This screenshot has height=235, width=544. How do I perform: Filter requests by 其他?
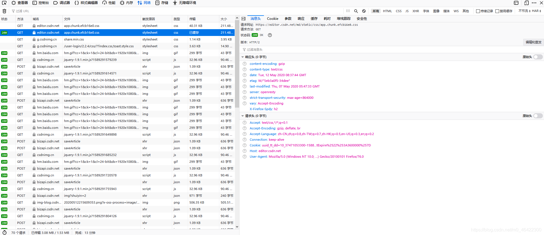click(465, 11)
